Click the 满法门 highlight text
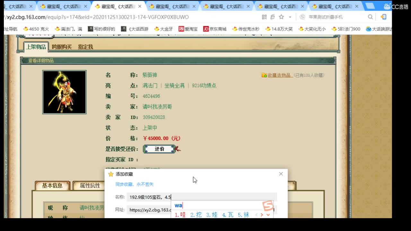The width and height of the screenshot is (411, 231). pos(150,86)
